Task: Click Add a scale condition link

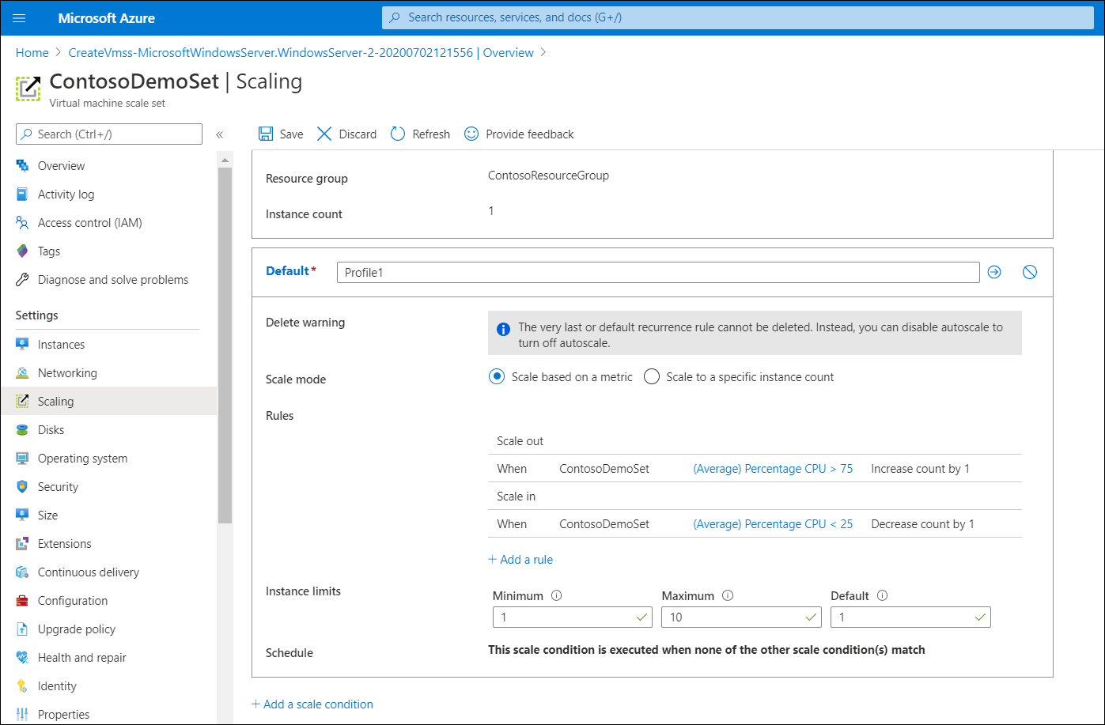Action: [312, 704]
